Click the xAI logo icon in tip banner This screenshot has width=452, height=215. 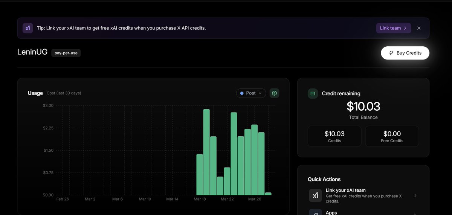tap(28, 28)
